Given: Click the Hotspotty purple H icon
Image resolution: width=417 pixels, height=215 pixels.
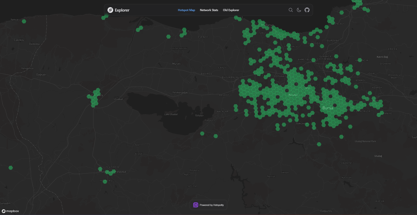Looking at the screenshot, I should pos(195,205).
